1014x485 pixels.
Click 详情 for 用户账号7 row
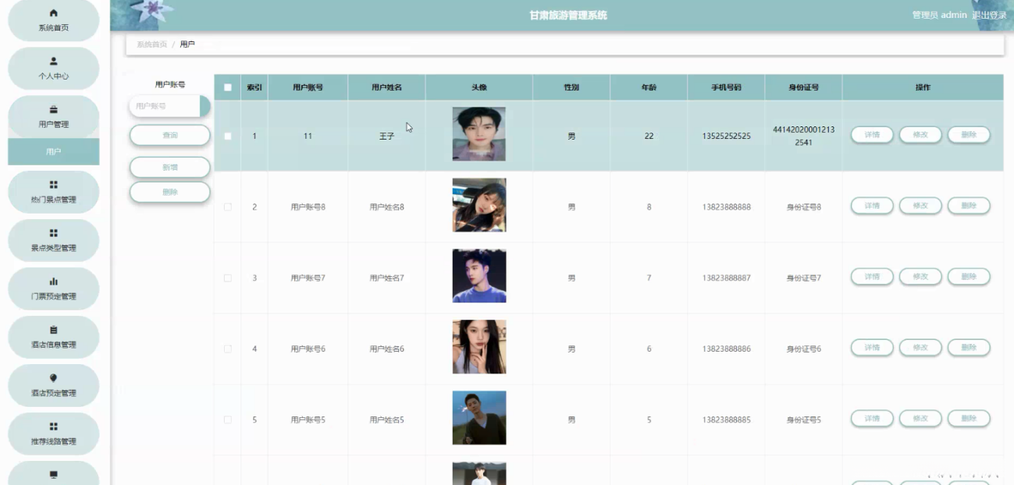[x=872, y=277]
